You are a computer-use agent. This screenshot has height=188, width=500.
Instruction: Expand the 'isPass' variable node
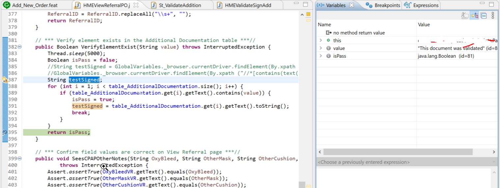coord(321,56)
